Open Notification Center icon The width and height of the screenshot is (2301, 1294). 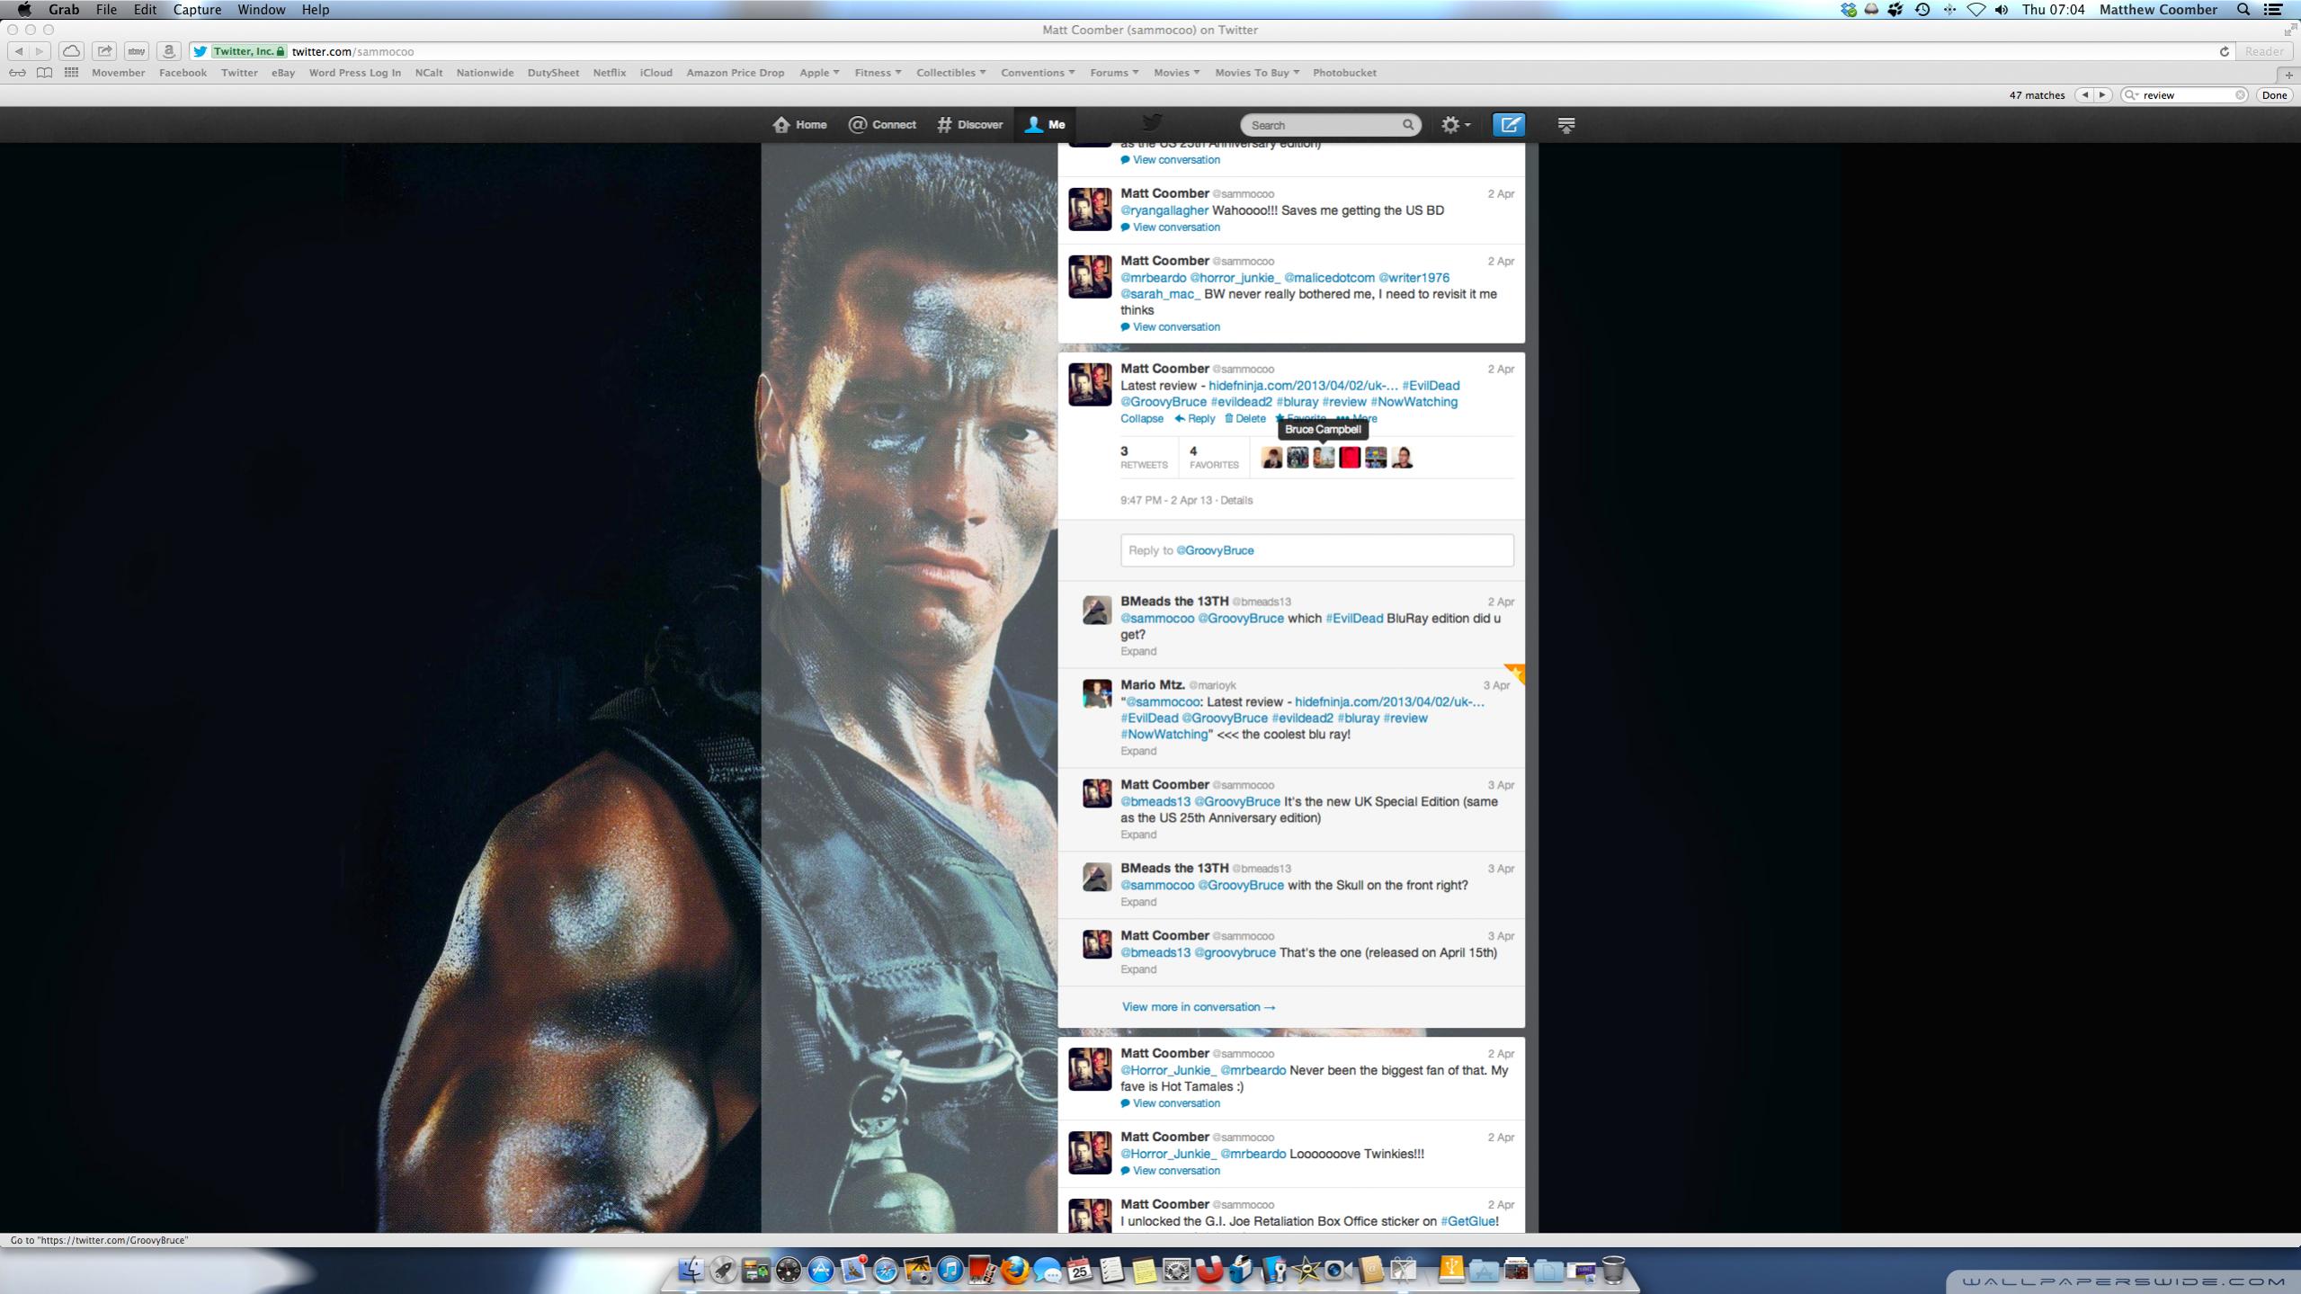2273,10
